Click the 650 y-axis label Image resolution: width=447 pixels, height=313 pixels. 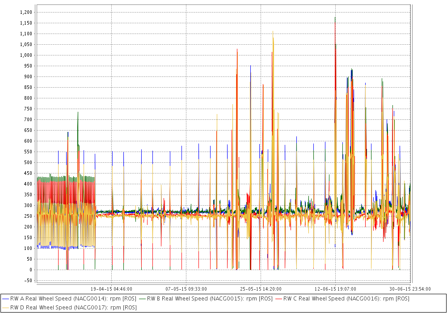coord(28,130)
